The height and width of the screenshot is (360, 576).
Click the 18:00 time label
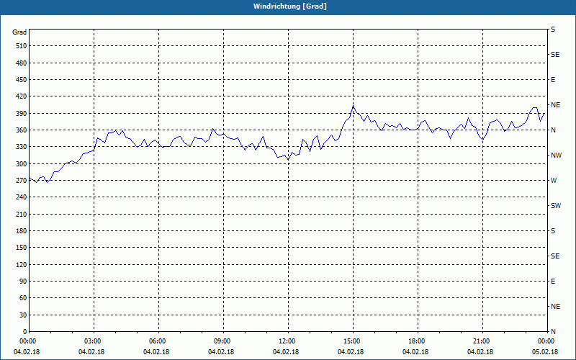(x=415, y=341)
